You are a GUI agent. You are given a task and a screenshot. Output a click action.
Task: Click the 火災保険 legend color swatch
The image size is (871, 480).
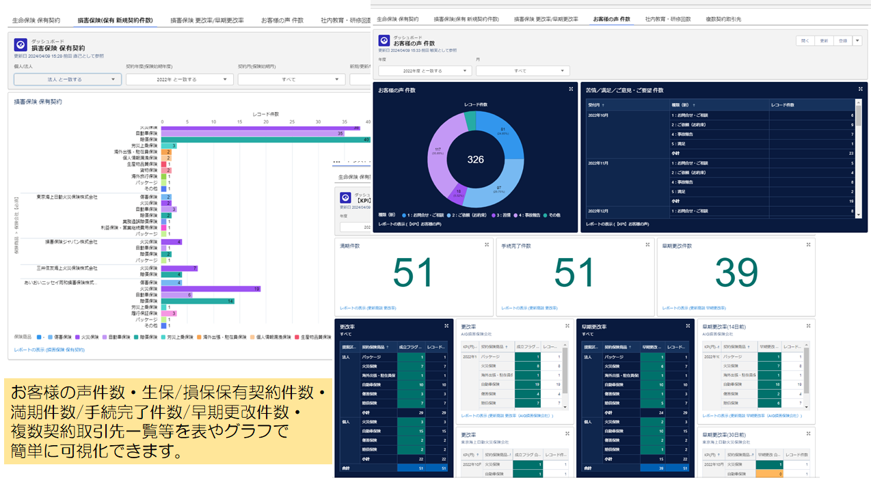[x=77, y=337]
